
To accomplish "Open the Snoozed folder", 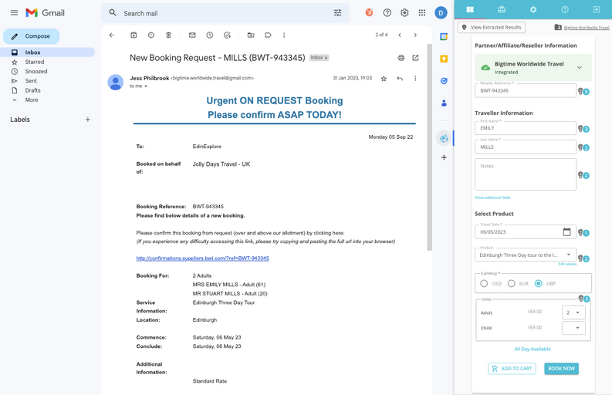I will pyautogui.click(x=36, y=72).
